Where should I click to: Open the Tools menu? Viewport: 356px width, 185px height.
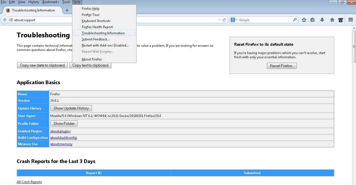[66, 2]
